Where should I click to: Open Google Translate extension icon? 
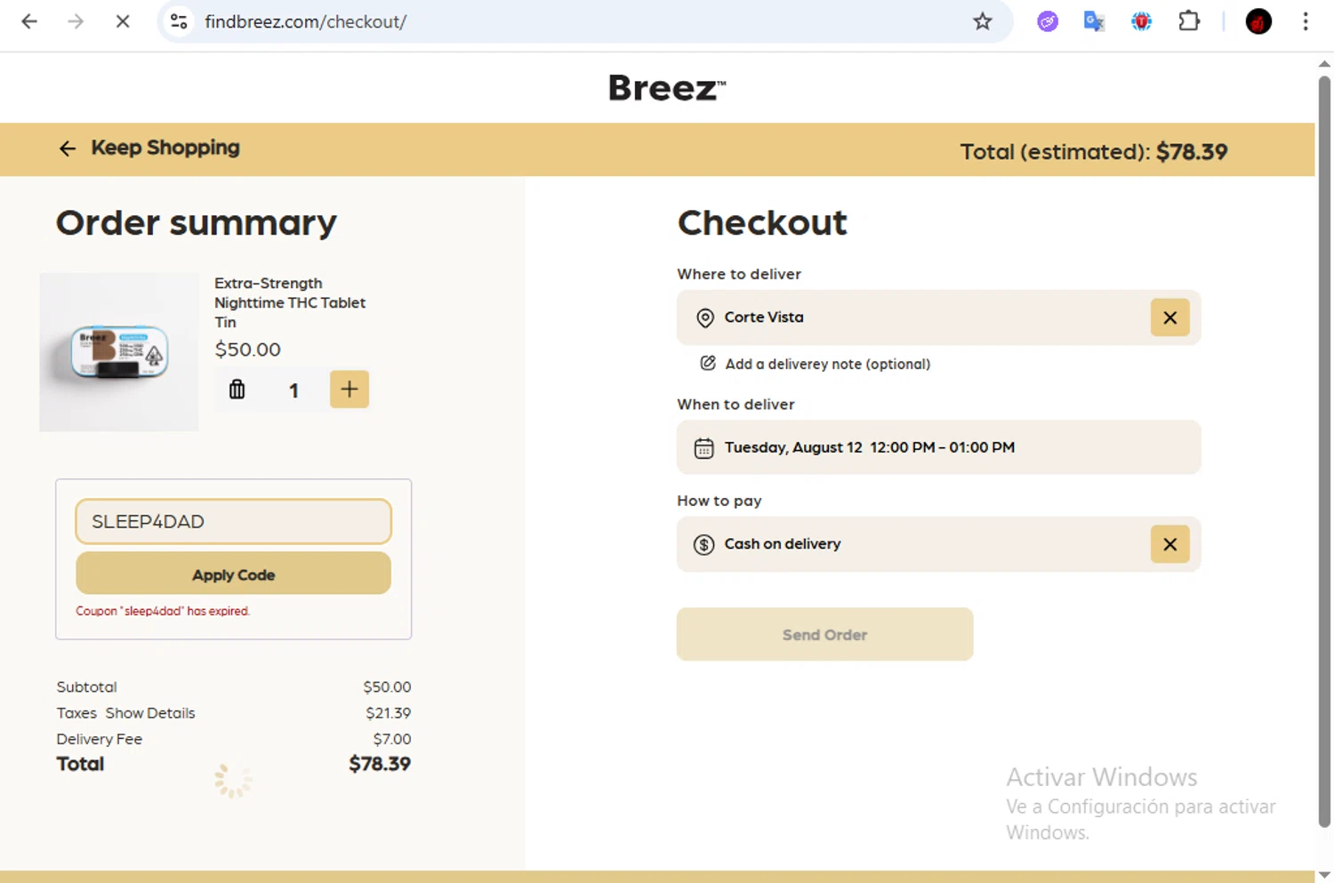tap(1094, 21)
